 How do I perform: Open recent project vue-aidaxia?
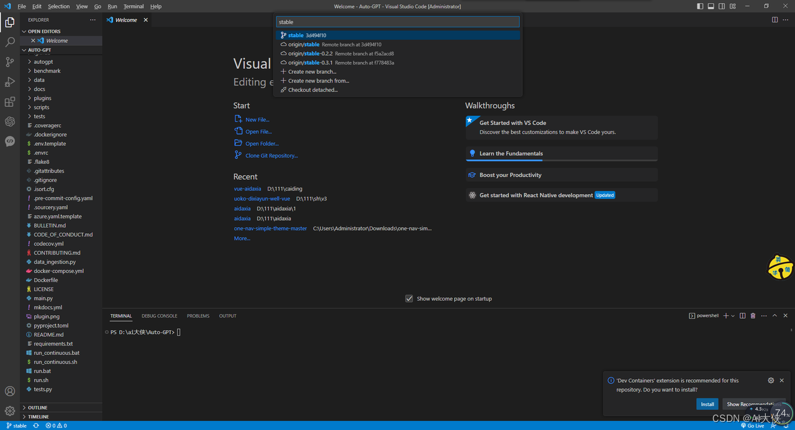[247, 189]
